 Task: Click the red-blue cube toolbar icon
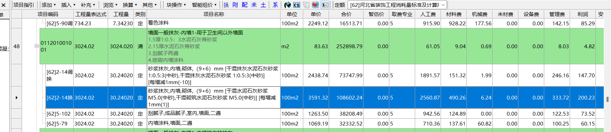(x=315, y=5)
